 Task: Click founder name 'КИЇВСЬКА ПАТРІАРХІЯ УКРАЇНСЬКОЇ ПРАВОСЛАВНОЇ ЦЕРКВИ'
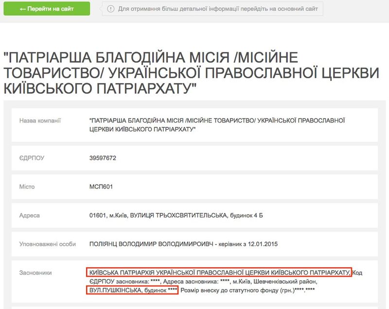(219, 273)
